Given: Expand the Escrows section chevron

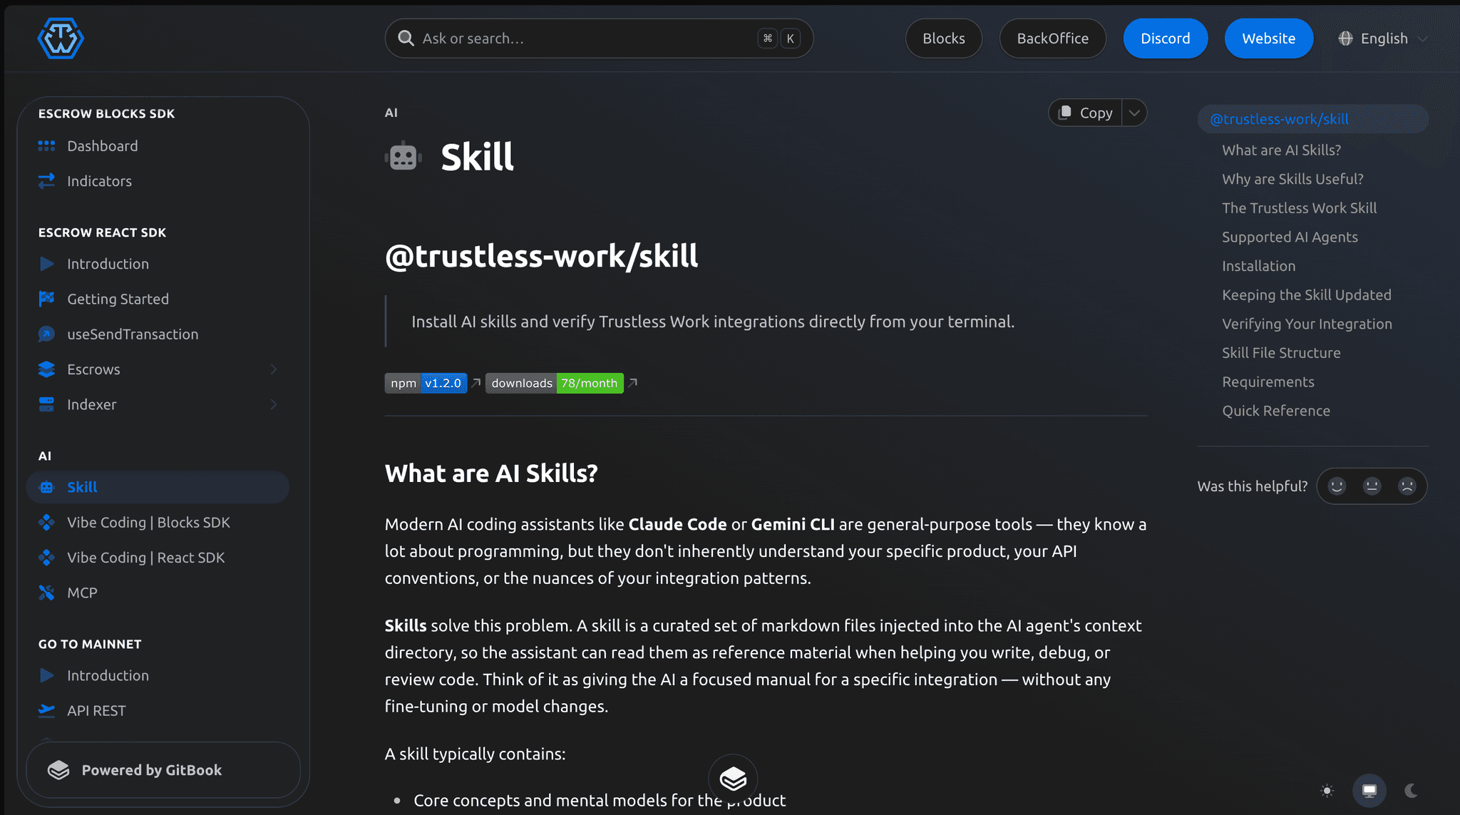Looking at the screenshot, I should point(274,369).
